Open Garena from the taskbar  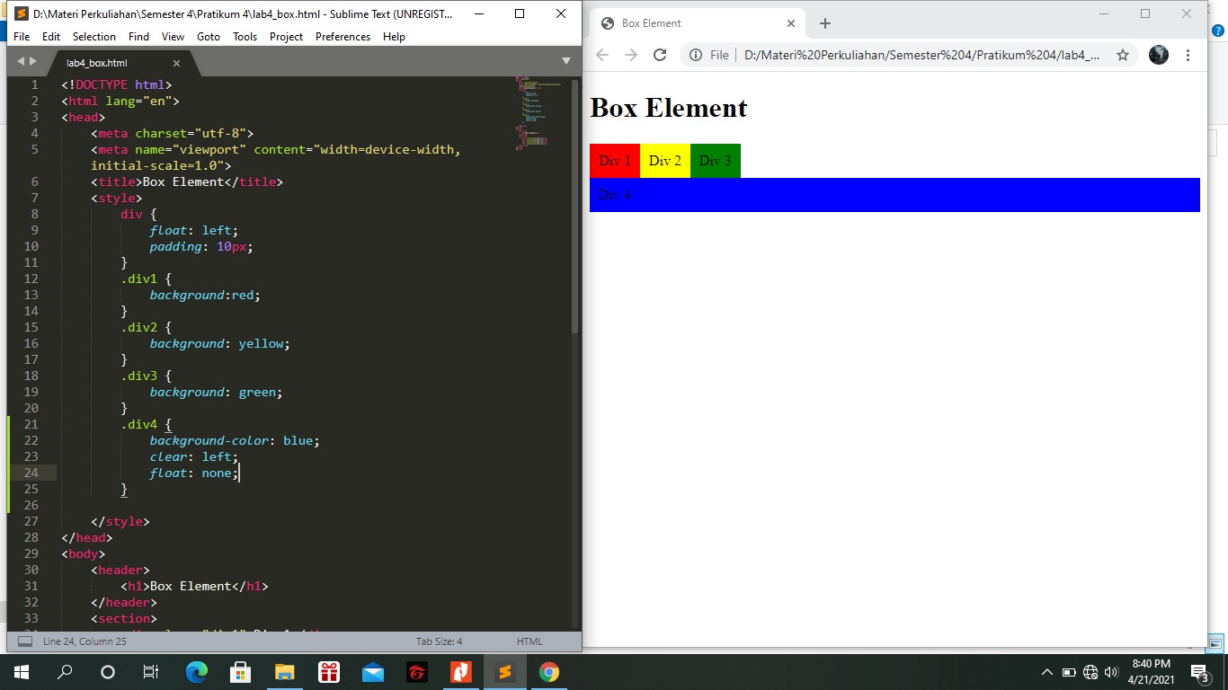pyautogui.click(x=417, y=671)
